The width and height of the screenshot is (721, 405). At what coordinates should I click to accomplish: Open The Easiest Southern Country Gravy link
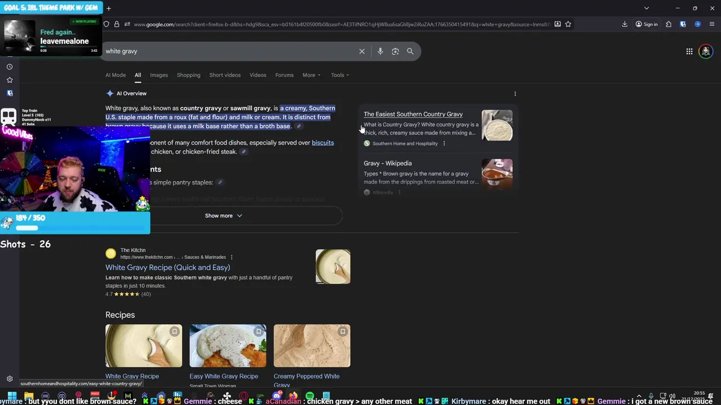(x=413, y=114)
